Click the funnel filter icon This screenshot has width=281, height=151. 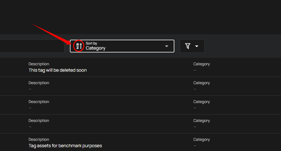point(188,46)
